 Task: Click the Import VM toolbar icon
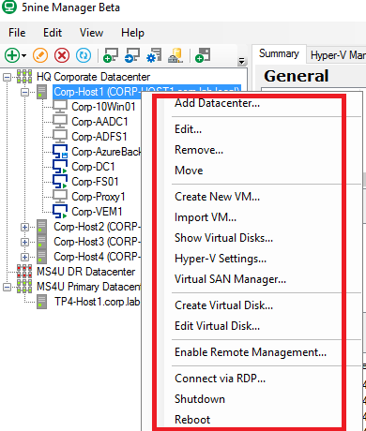[x=132, y=55]
